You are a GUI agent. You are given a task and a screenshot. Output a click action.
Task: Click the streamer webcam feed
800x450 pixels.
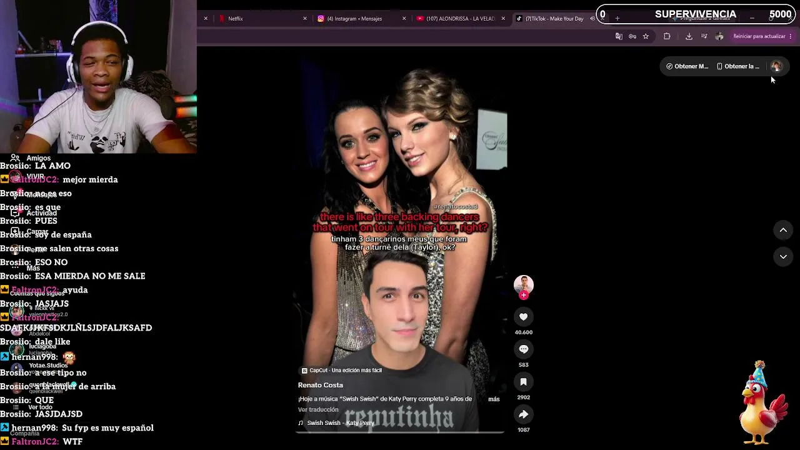(98, 76)
